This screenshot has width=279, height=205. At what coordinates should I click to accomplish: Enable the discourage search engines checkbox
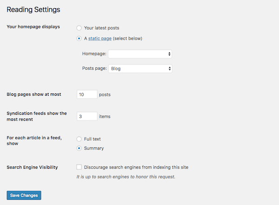click(x=79, y=167)
